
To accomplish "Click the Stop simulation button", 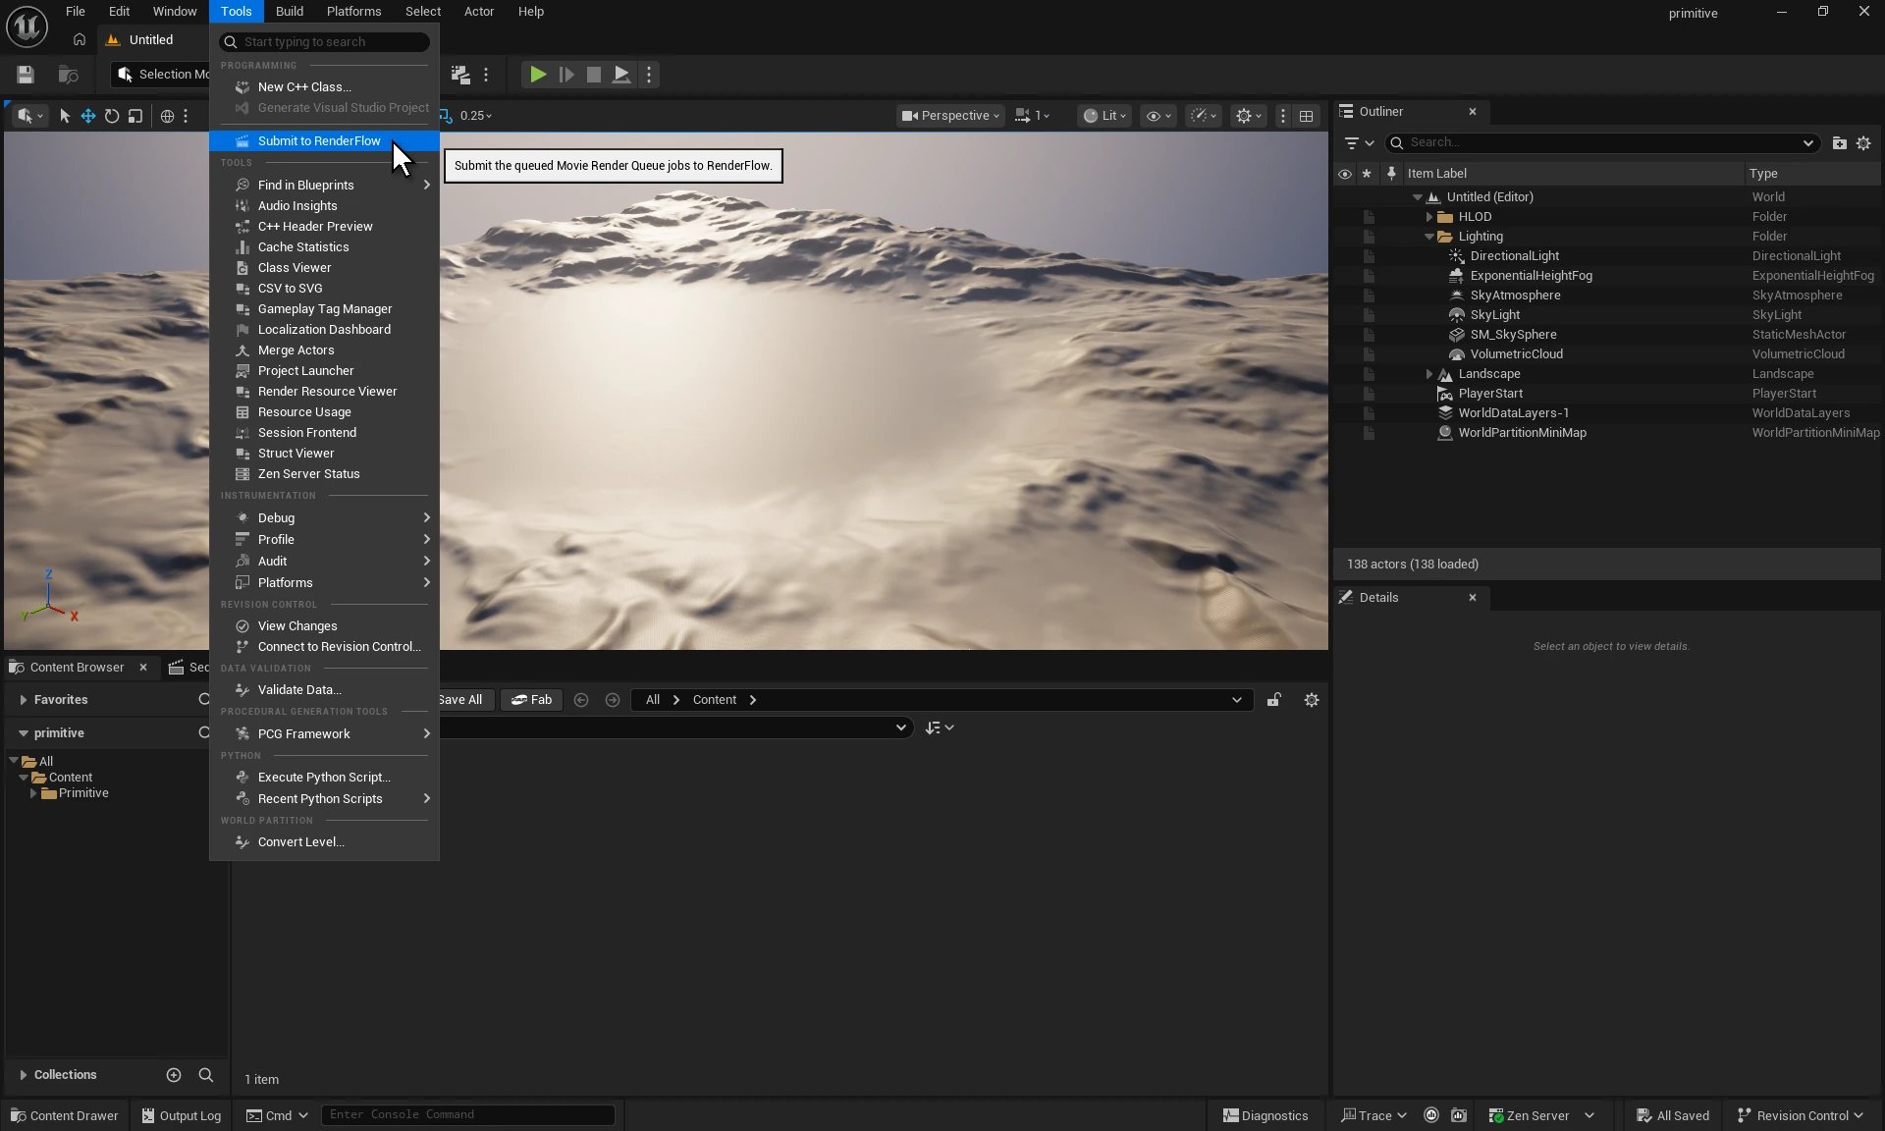I will click(x=593, y=75).
